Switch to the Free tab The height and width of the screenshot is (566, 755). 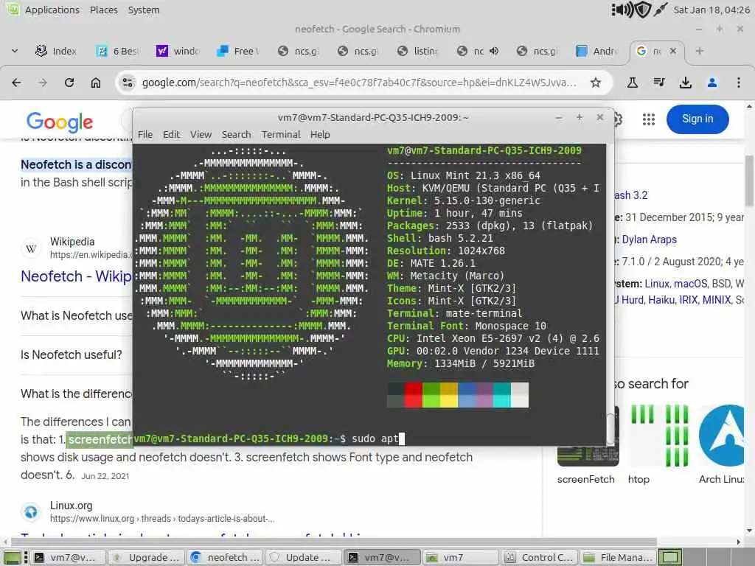pyautogui.click(x=238, y=51)
